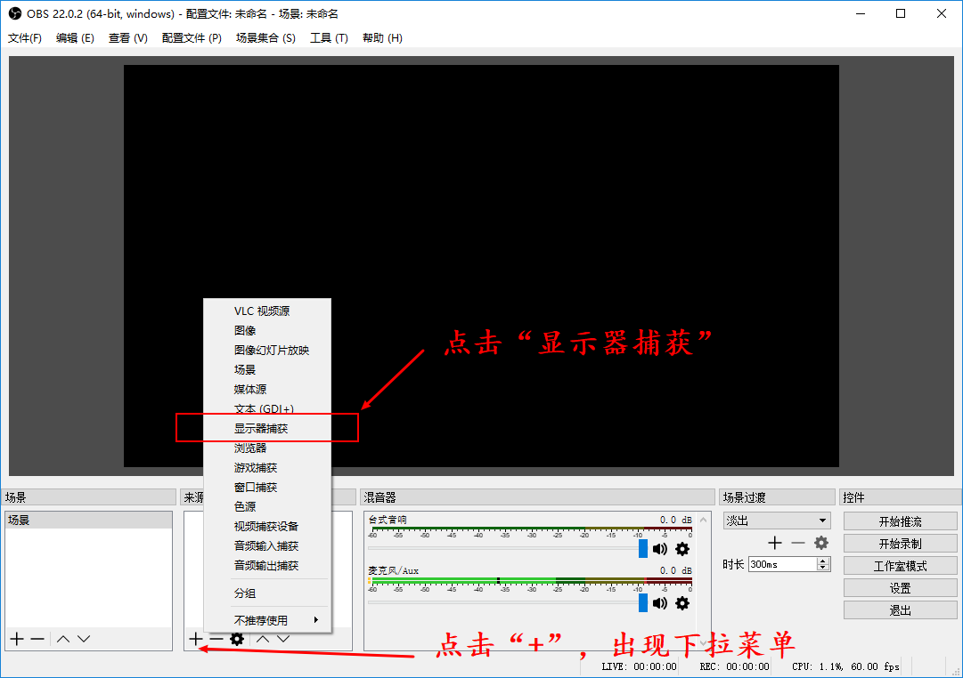Screen dimensions: 963x678
Task: Click the black preview canvas
Action: coord(481,266)
